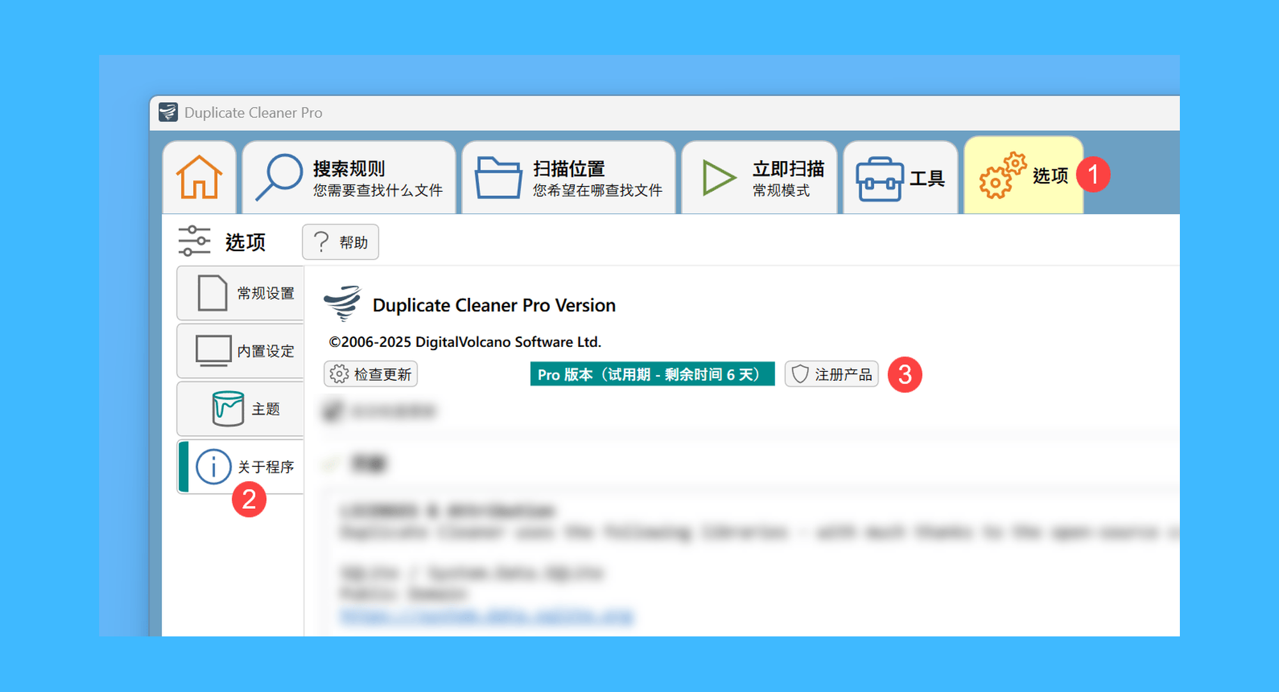Open the 搜索规则 search criteria tab

pos(349,178)
